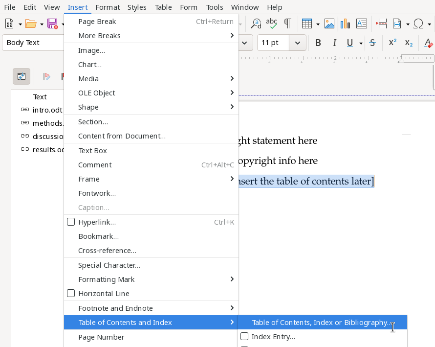Viewport: 435px width, 347px height.
Task: Open the Format menu
Action: coord(108,7)
